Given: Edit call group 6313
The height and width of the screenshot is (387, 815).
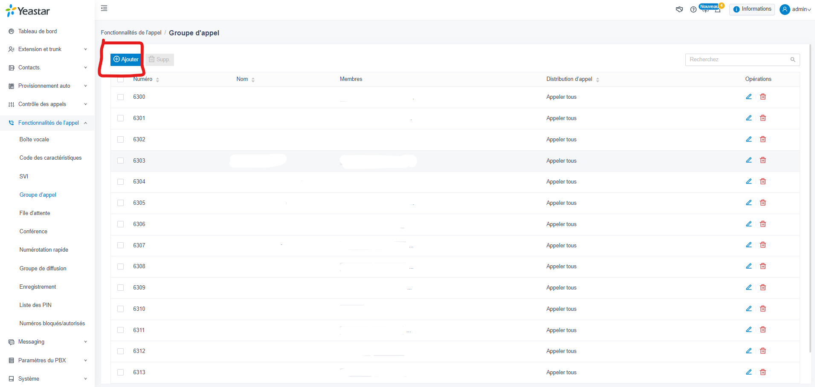Looking at the screenshot, I should tap(748, 372).
